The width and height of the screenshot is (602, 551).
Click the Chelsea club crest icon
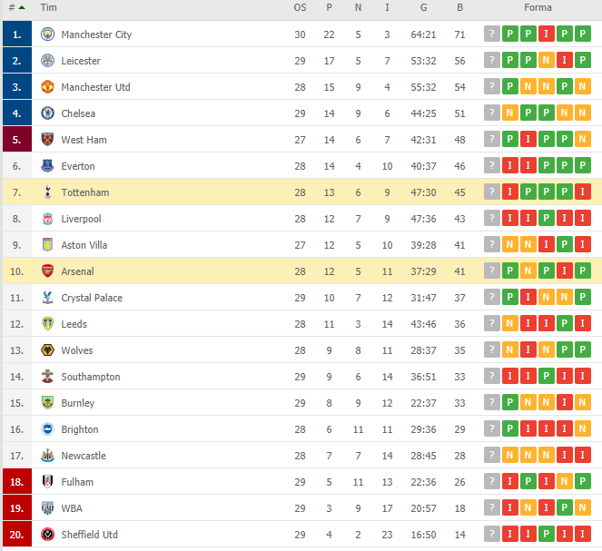pos(47,113)
